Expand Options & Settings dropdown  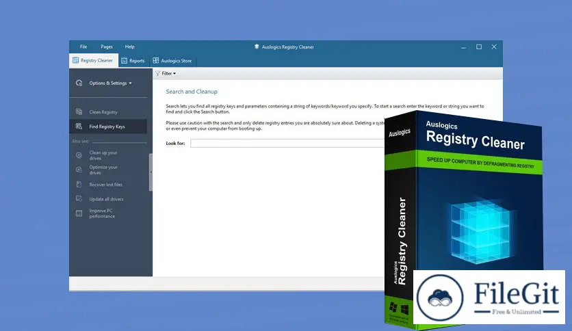click(111, 83)
